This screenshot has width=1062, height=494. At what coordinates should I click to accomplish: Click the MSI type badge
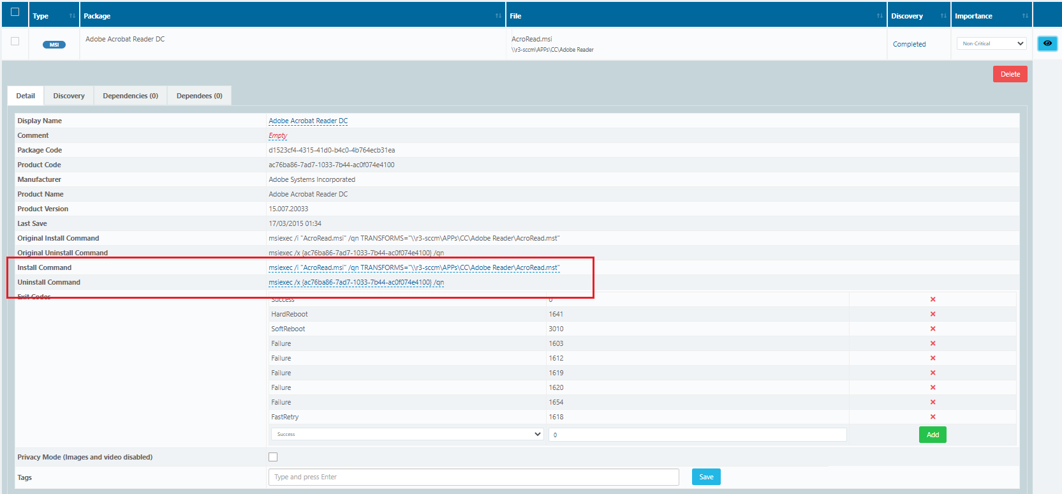coord(54,45)
